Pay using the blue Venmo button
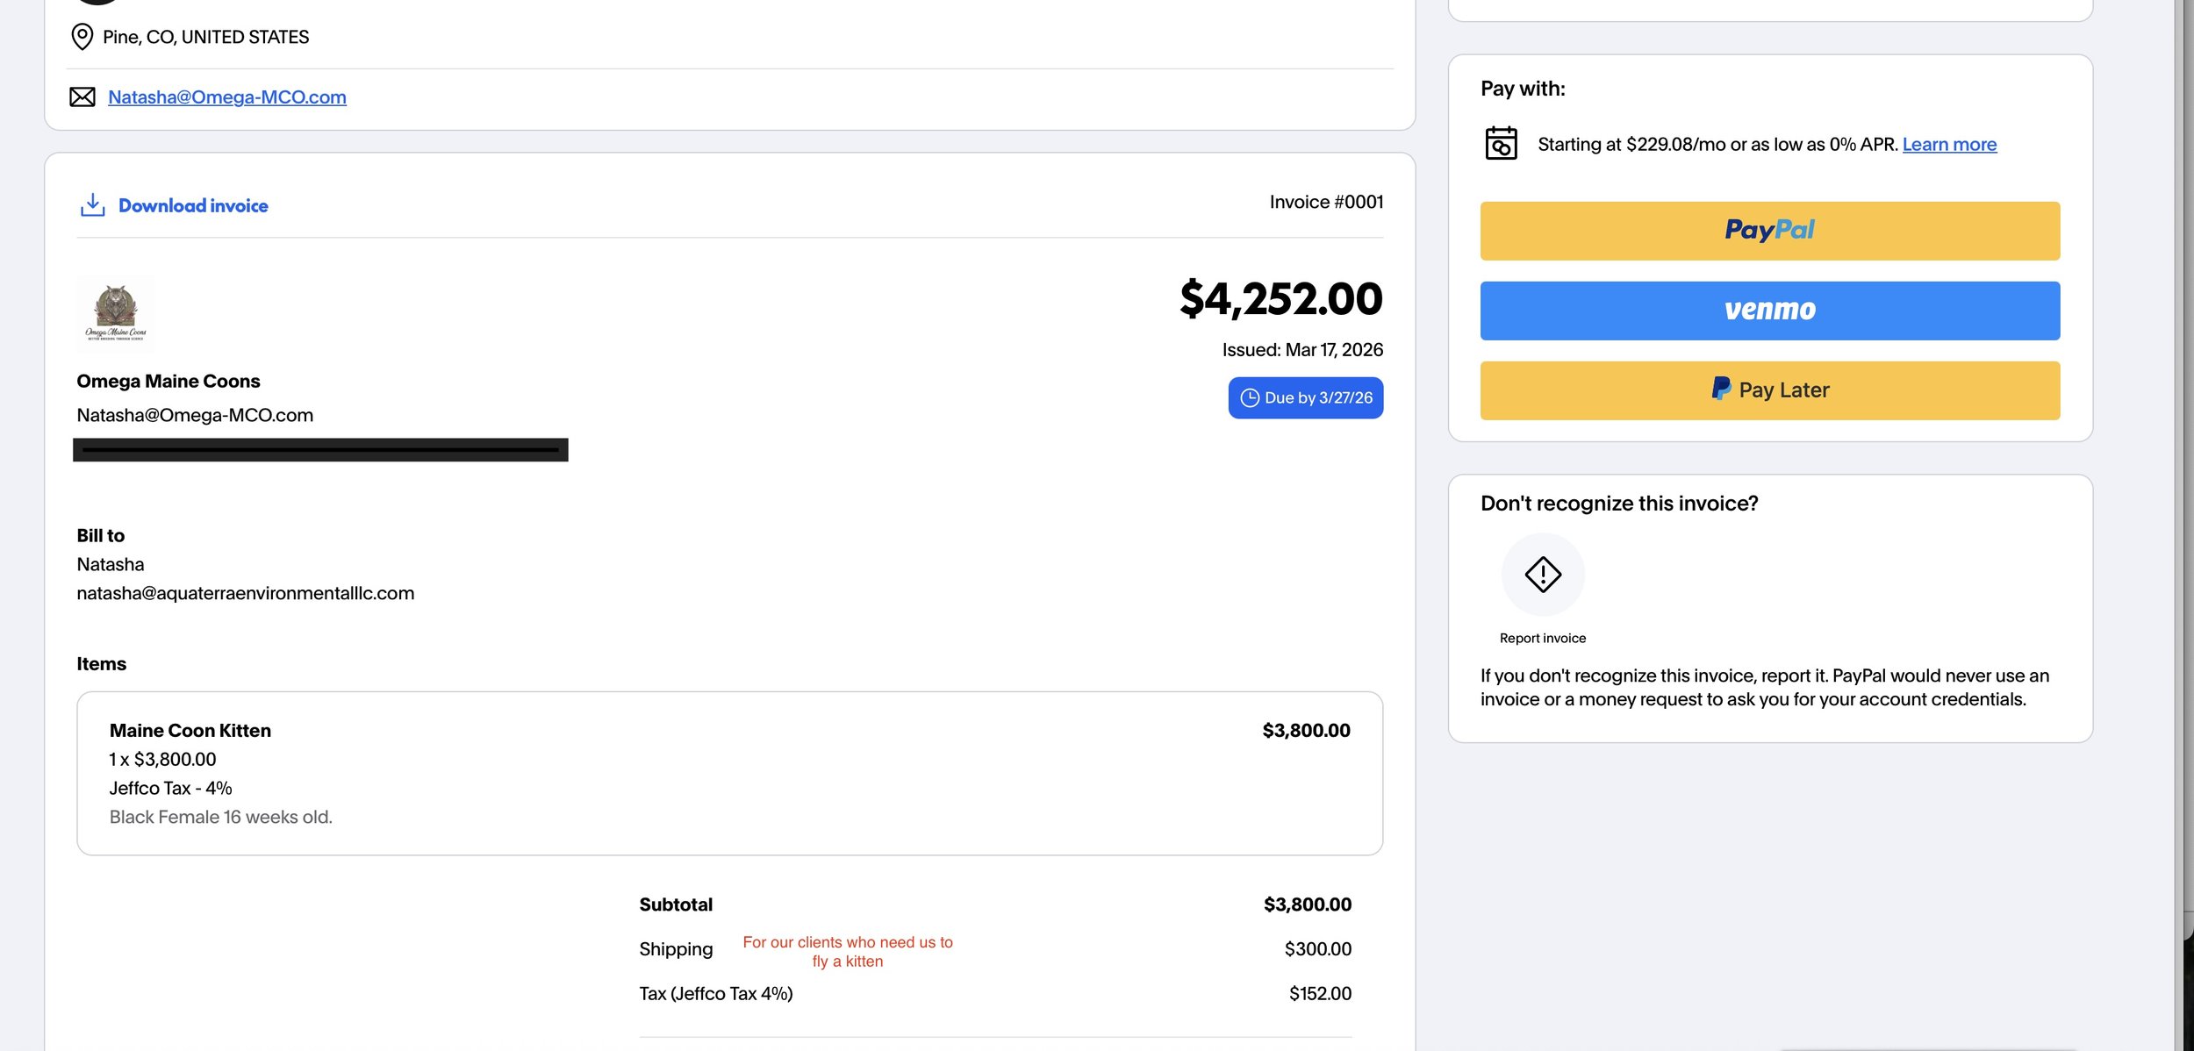This screenshot has width=2194, height=1051. point(1769,311)
